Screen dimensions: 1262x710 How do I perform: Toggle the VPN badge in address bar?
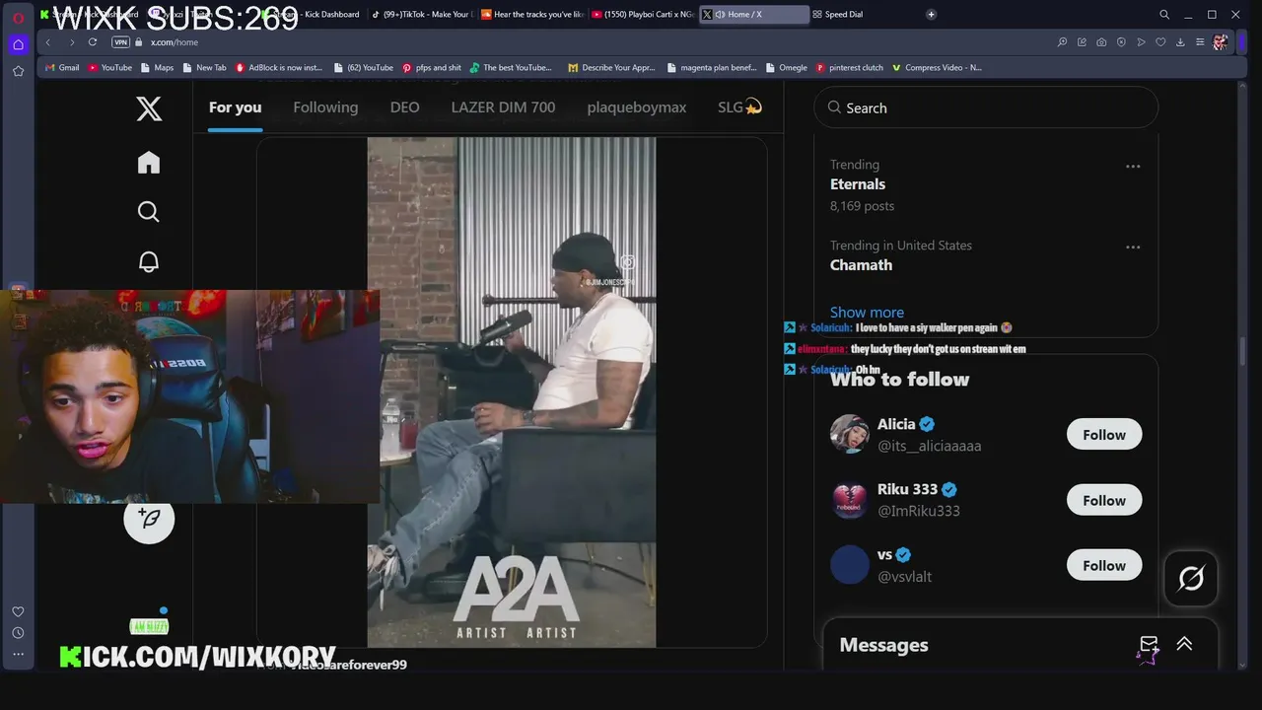[120, 42]
